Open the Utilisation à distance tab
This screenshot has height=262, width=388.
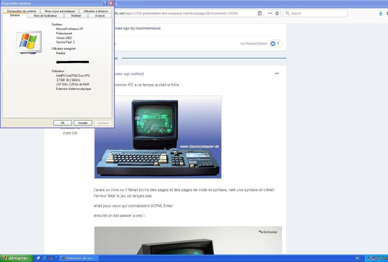[95, 11]
